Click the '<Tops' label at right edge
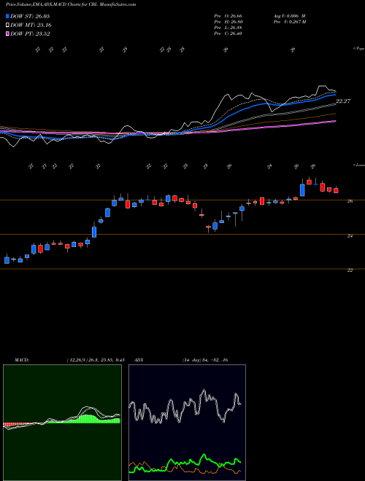This screenshot has height=481, width=365. click(358, 49)
